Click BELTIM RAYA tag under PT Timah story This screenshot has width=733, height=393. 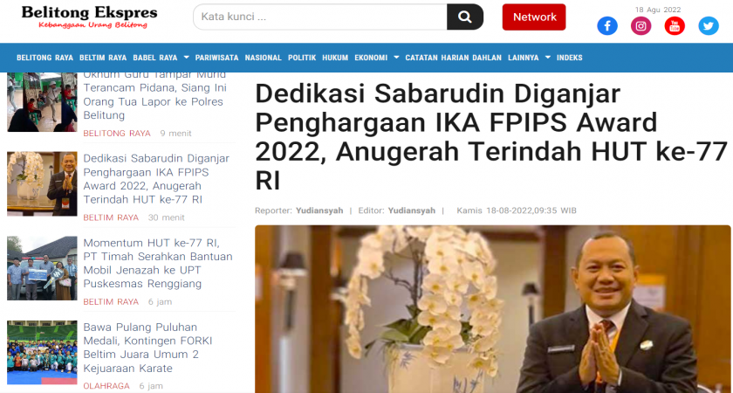(112, 302)
